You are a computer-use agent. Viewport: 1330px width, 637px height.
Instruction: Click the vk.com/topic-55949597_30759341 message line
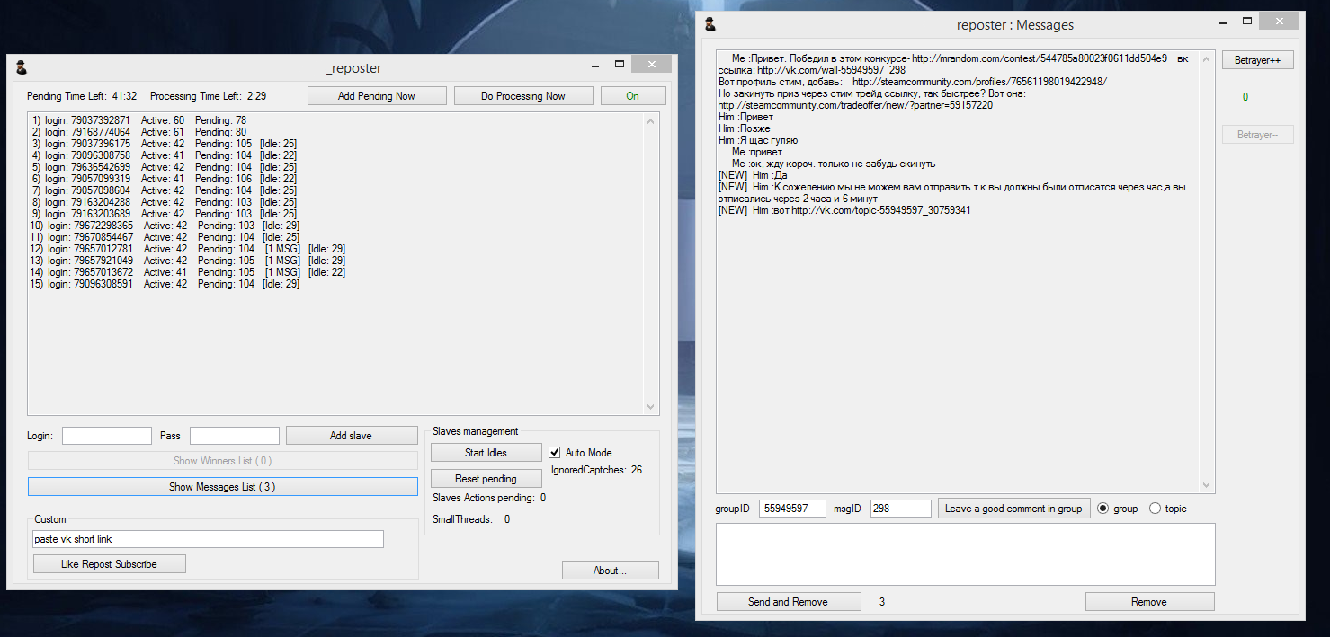[x=844, y=210]
